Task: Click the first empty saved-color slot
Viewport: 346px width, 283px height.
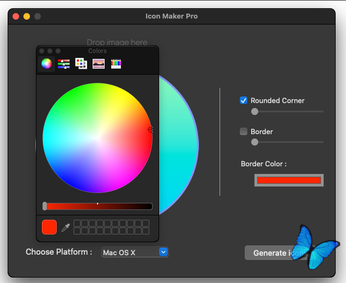Action: tap(77, 223)
